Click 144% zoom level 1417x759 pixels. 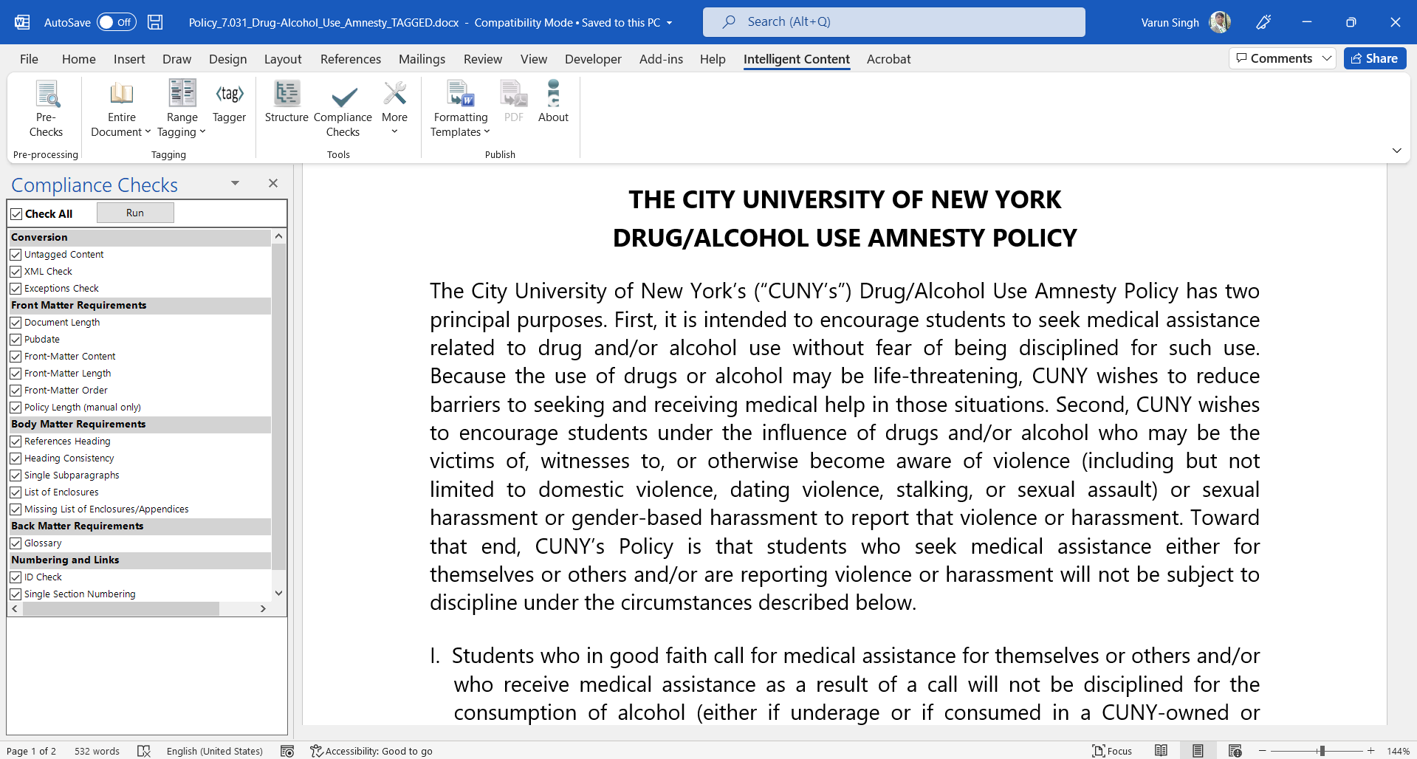click(x=1398, y=751)
